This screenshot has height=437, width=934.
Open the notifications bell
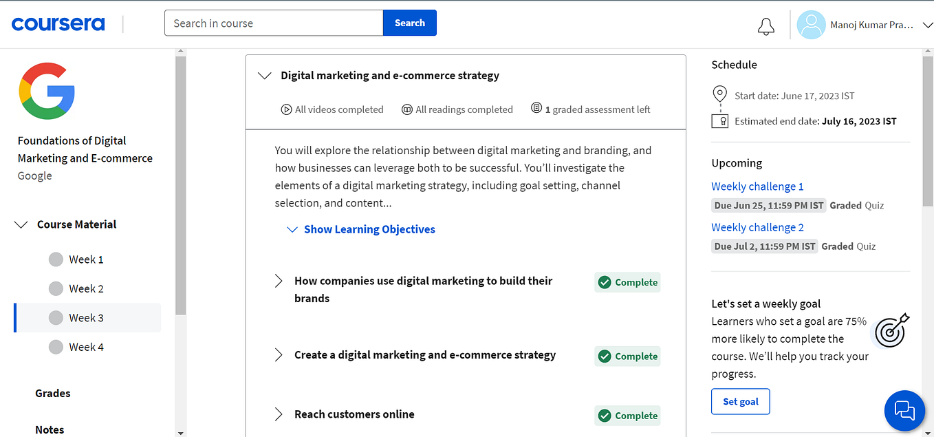[x=765, y=25]
